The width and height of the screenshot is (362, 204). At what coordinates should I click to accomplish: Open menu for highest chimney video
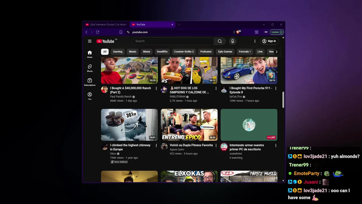(156, 145)
